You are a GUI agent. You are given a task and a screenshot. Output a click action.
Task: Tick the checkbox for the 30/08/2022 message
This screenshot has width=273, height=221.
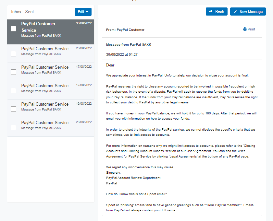(13, 29)
